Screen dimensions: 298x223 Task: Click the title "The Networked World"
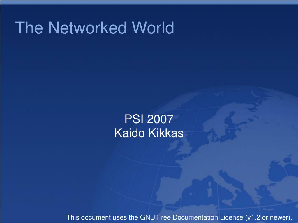point(94,28)
